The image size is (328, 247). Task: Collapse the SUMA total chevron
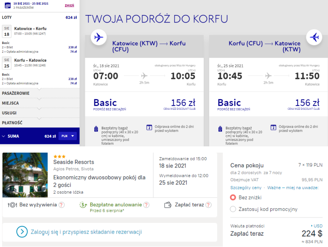[4, 136]
